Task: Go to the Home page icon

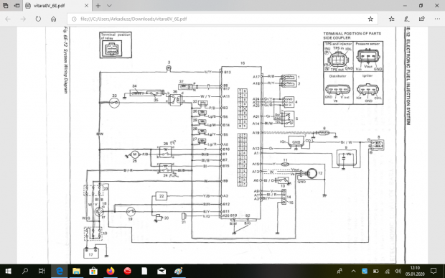Action: coord(53,19)
